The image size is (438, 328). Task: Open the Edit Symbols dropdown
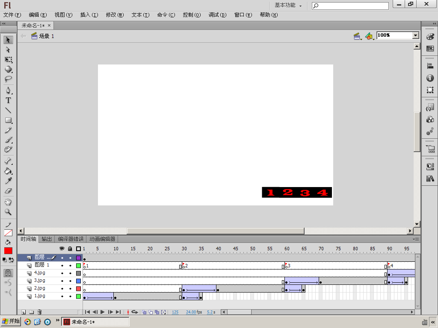tap(369, 36)
